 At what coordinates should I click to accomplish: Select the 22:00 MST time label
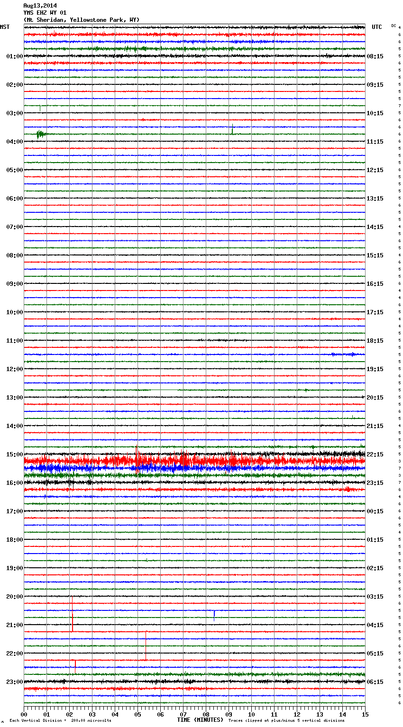point(15,654)
